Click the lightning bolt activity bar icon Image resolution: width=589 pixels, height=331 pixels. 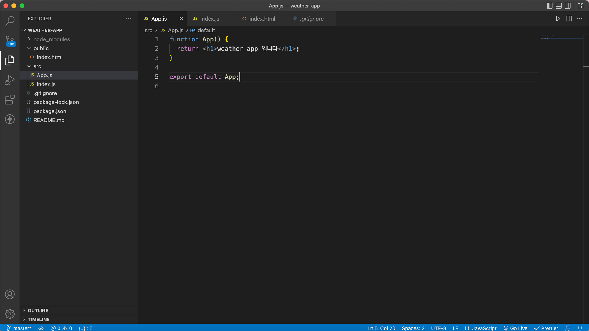tap(10, 119)
